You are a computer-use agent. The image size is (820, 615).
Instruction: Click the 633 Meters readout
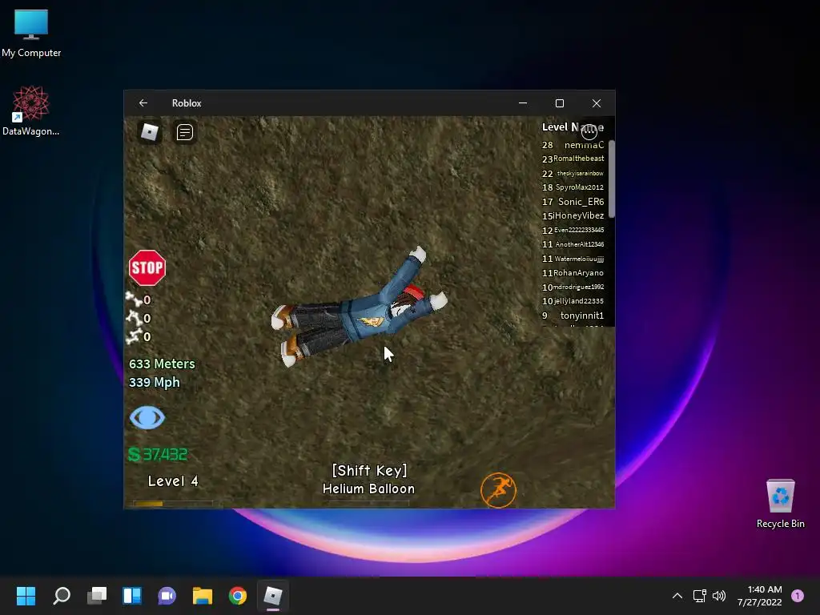tap(162, 364)
